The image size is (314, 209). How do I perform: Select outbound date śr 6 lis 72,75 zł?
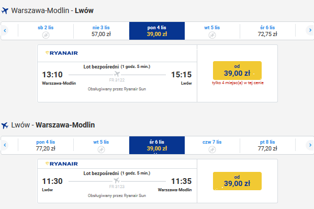[x=267, y=31]
